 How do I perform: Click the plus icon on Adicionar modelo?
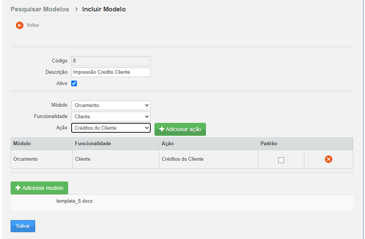18,188
